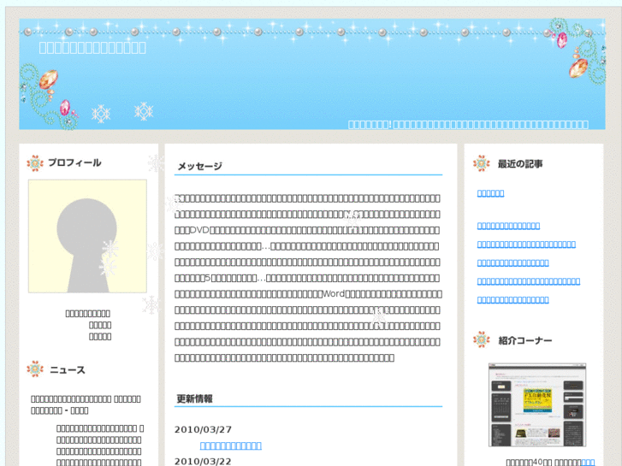Viewport: 622px width, 466px height.
Task: Open the first short link under 最近の記事
Action: (x=490, y=193)
